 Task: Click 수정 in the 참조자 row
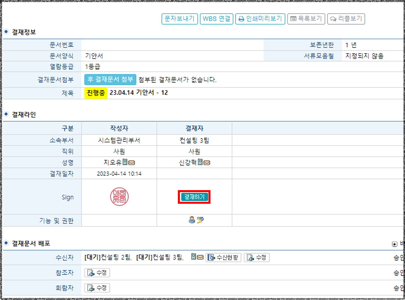pos(97,273)
